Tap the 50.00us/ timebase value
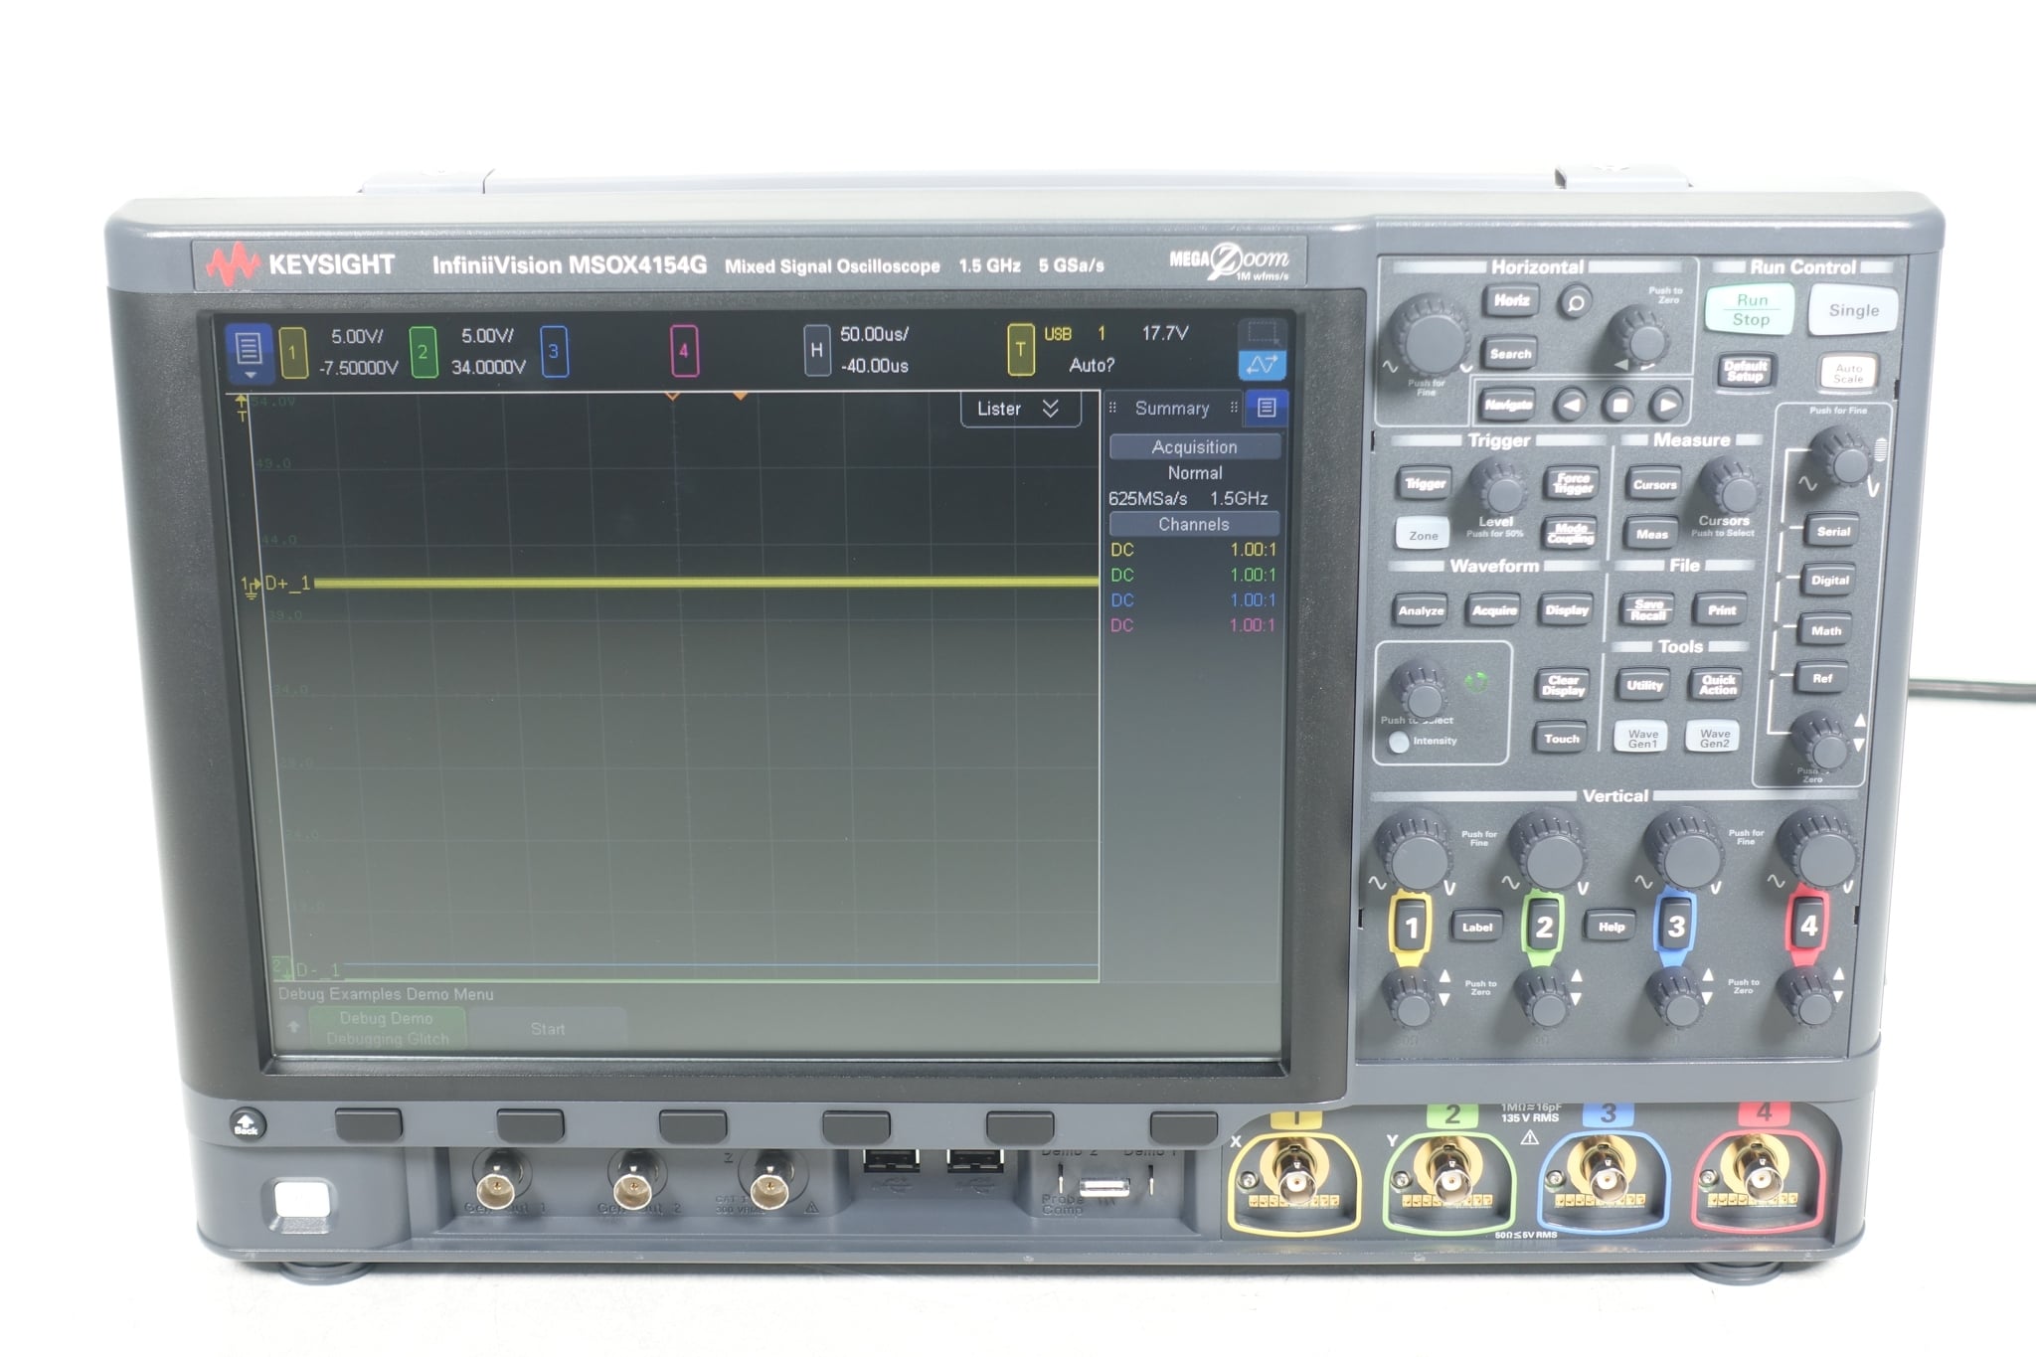This screenshot has height=1357, width=2036. pyautogui.click(x=874, y=334)
